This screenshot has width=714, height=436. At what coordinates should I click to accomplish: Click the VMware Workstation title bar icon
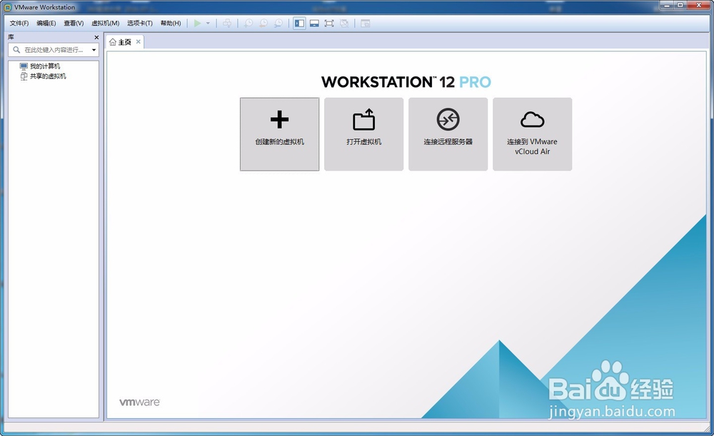coord(8,7)
